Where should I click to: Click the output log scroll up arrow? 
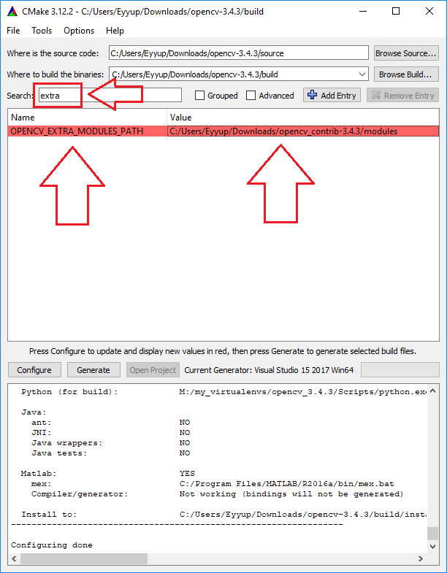tap(432, 391)
